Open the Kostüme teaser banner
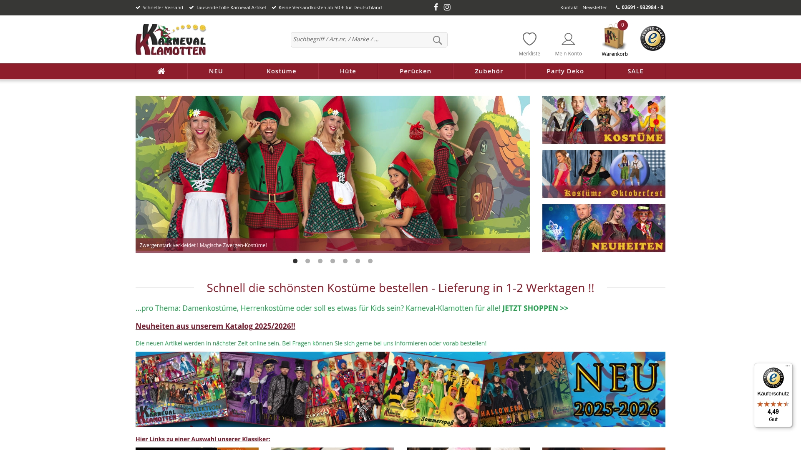Viewport: 801px width, 450px height. coord(604,120)
